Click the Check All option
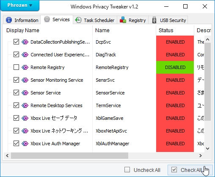 pyautogui.click(x=190, y=170)
